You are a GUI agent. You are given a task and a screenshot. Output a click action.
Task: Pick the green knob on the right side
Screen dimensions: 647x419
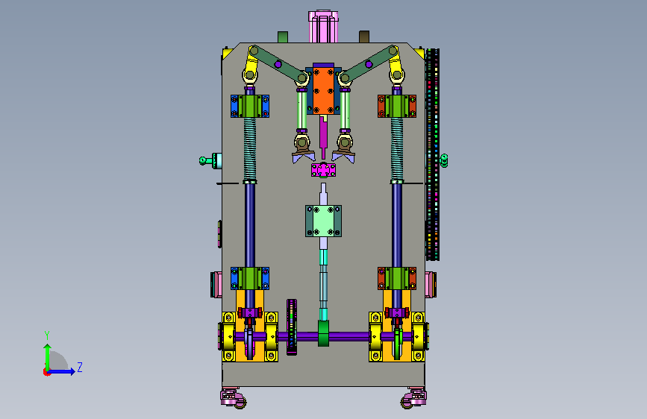(x=444, y=160)
